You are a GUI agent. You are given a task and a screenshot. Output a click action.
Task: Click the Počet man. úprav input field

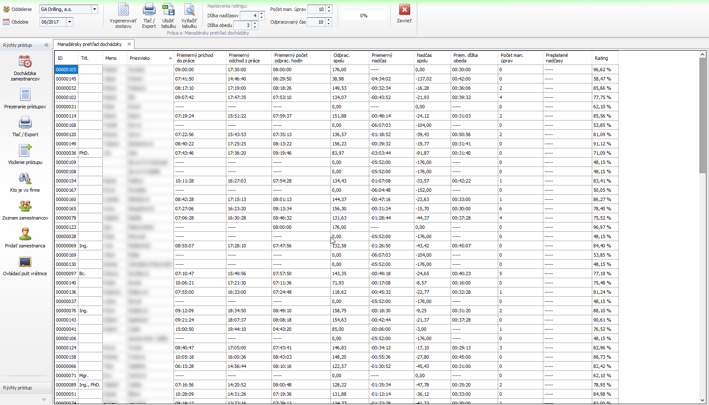pyautogui.click(x=317, y=9)
